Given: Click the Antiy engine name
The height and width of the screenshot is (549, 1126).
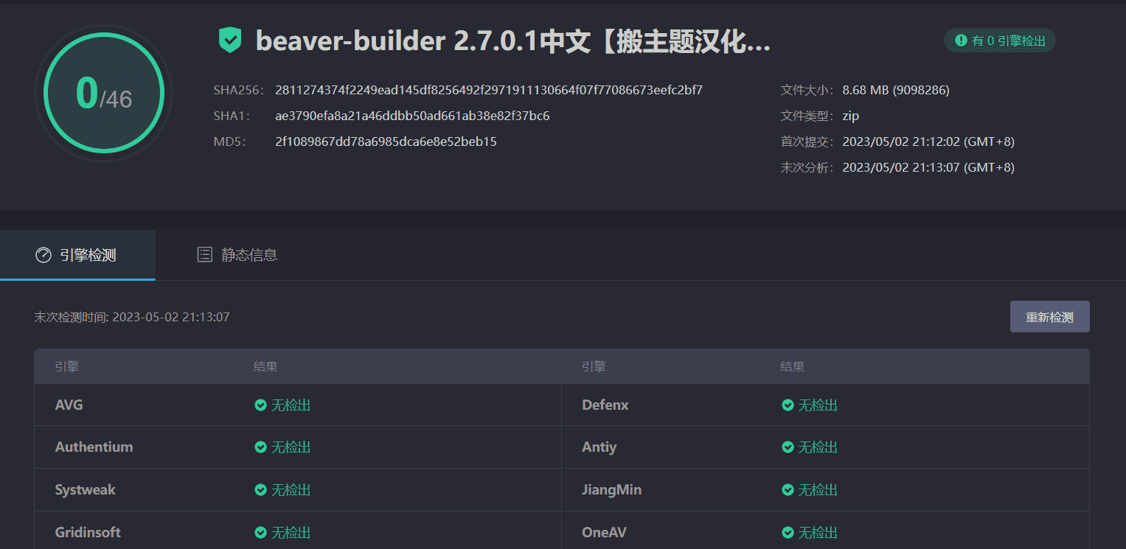Looking at the screenshot, I should pyautogui.click(x=599, y=447).
